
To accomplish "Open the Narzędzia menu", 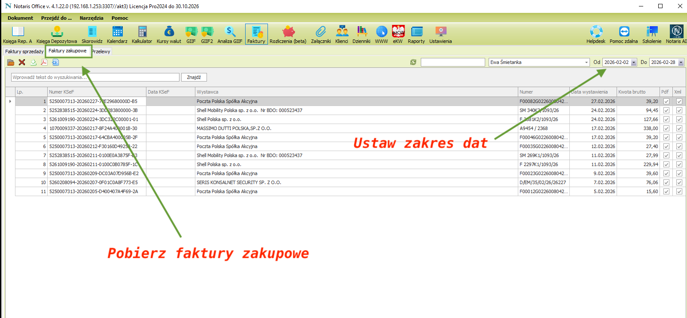I will coord(91,18).
